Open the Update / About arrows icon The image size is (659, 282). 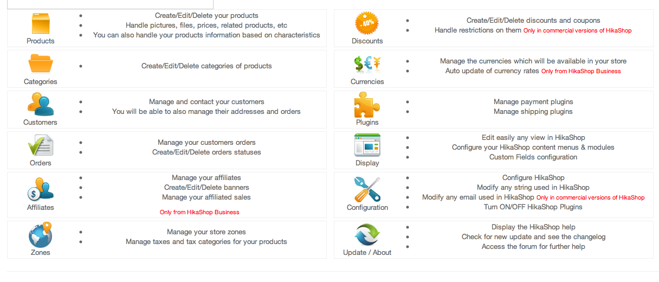tap(367, 235)
